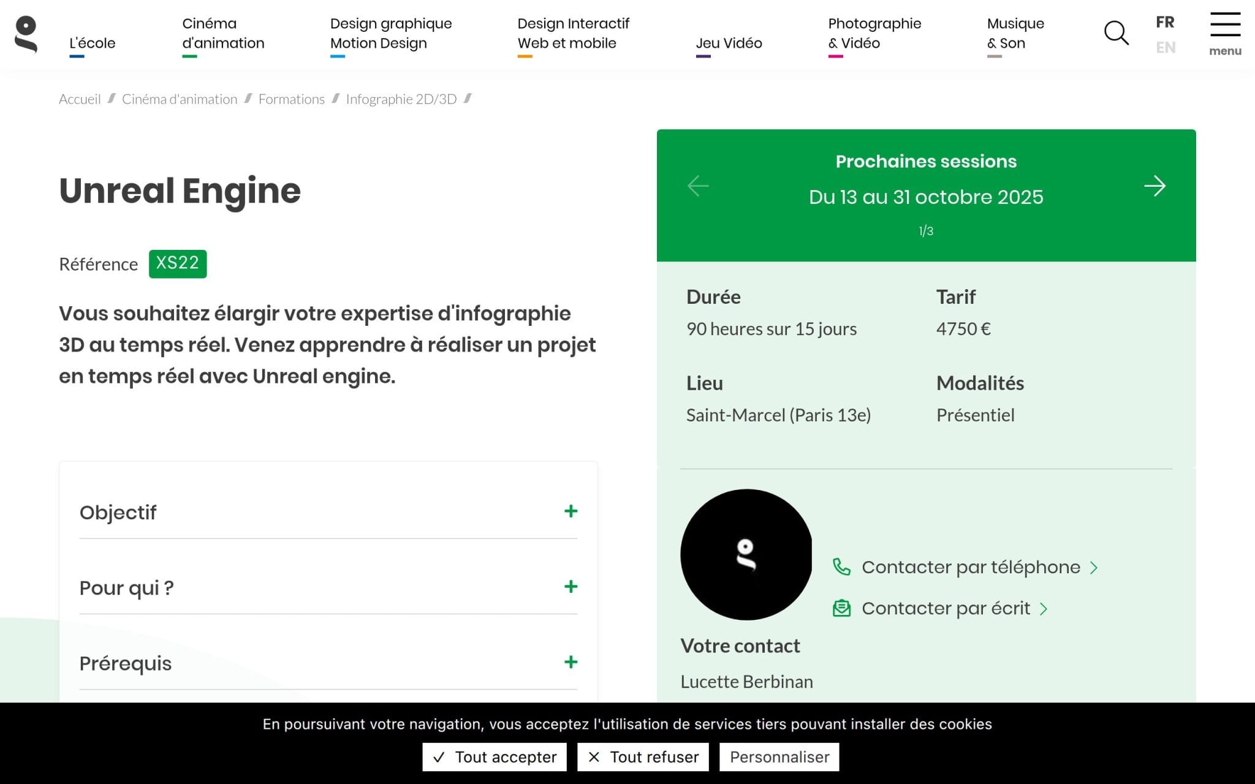The image size is (1255, 784).
Task: Refuse all cookies with Tout refuser
Action: [x=643, y=757]
